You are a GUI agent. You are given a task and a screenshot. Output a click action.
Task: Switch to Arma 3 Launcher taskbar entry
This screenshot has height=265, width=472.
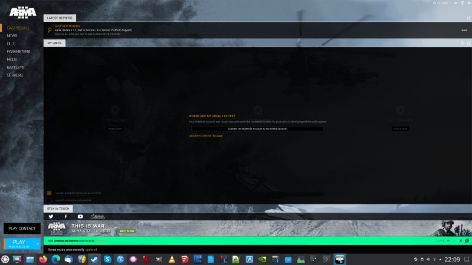[x=340, y=259]
